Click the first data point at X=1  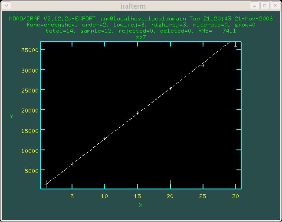[46, 184]
